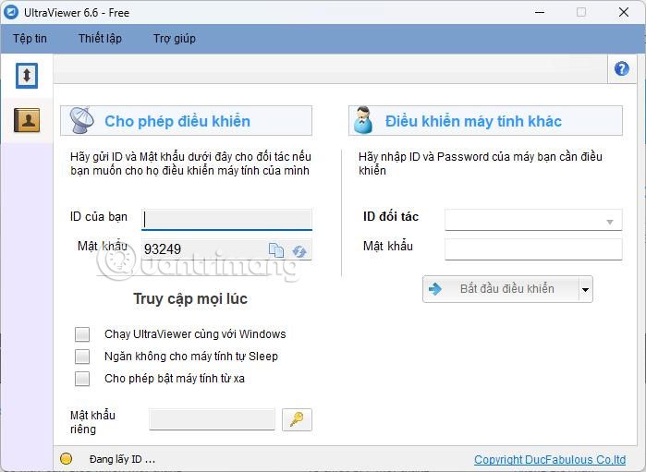Open the Copyright DucFabulous Co.ltd link
Screen dimensions: 646x472
tap(549, 460)
